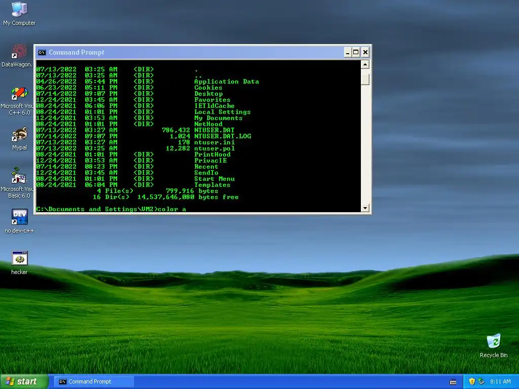Select the Microsoft Visual C++ 6.0 shortcut
The height and width of the screenshot is (389, 519).
[x=17, y=101]
